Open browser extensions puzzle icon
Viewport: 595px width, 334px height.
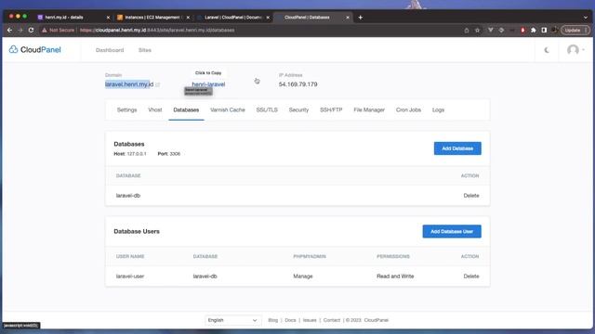[533, 30]
